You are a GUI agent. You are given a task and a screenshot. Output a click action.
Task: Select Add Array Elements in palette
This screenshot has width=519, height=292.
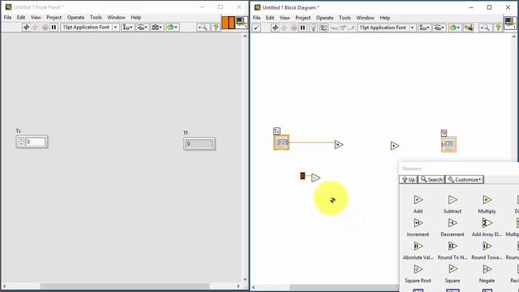click(x=487, y=223)
